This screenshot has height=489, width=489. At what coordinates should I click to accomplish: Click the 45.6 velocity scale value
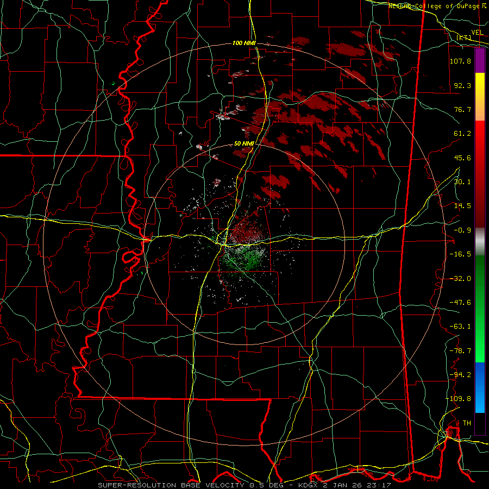462,158
